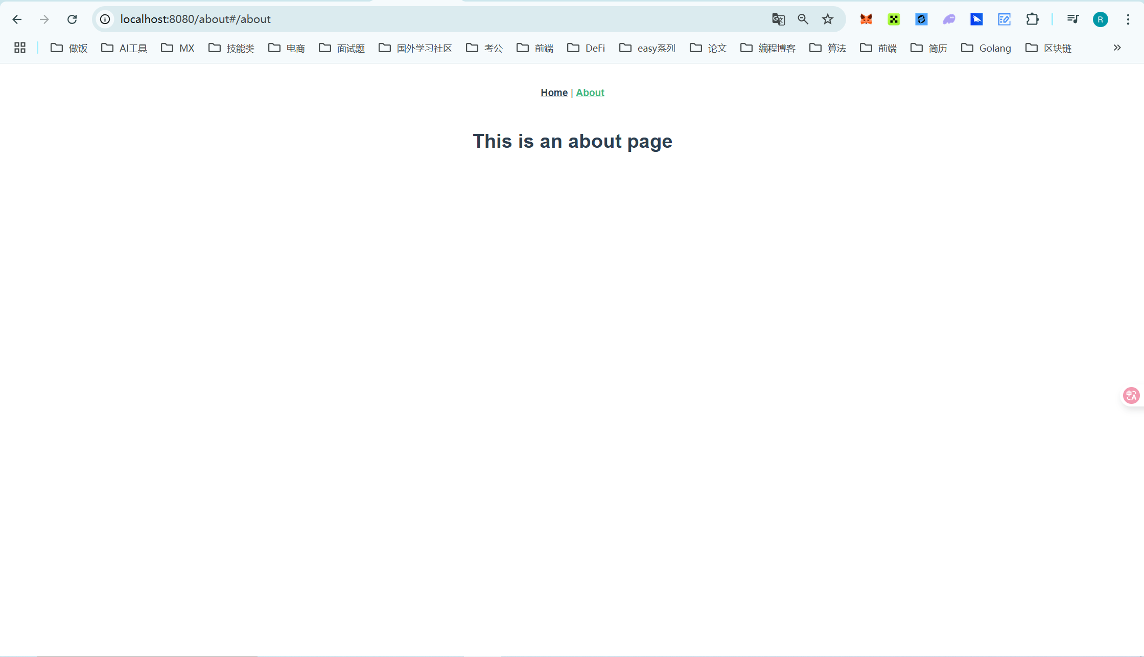Click the About navigation link

coord(590,93)
